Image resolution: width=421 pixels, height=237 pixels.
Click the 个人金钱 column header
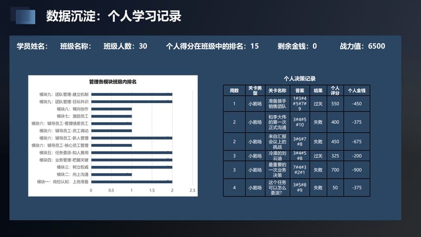click(357, 91)
